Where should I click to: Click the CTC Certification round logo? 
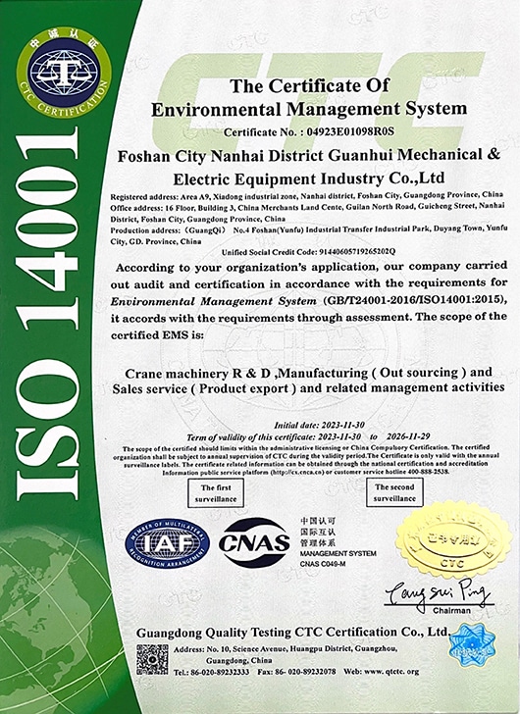pyautogui.click(x=64, y=74)
